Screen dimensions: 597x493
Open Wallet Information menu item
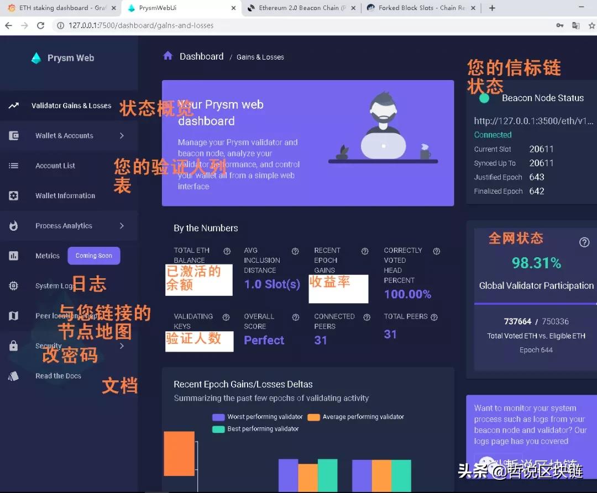(69, 196)
